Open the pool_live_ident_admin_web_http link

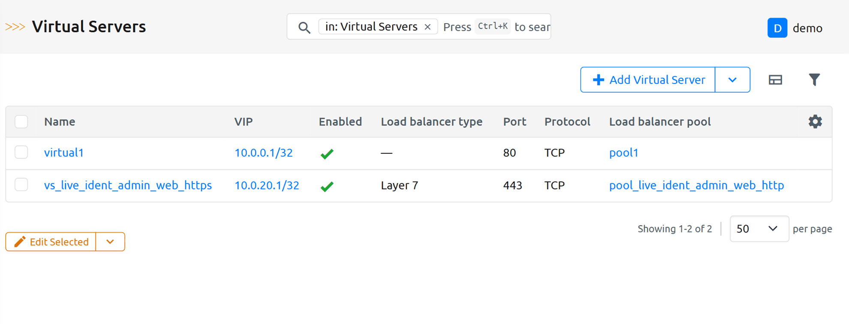[696, 185]
